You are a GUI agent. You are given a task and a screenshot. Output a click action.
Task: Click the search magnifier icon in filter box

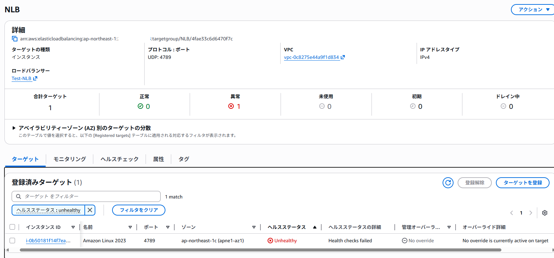coord(19,196)
